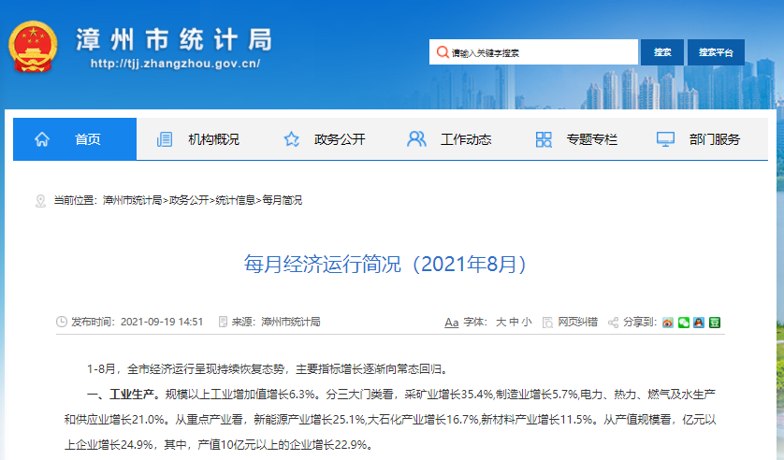Click the icon beside 网页纠错
Image resolution: width=784 pixels, height=460 pixels.
(547, 323)
